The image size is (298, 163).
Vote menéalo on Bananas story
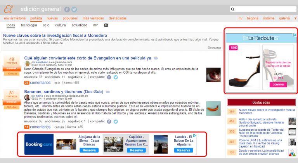point(12,102)
